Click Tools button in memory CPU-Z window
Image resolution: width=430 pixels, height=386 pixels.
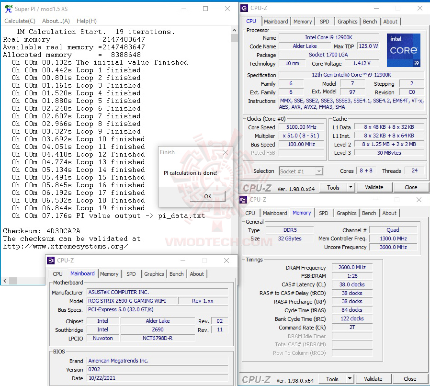click(332, 379)
